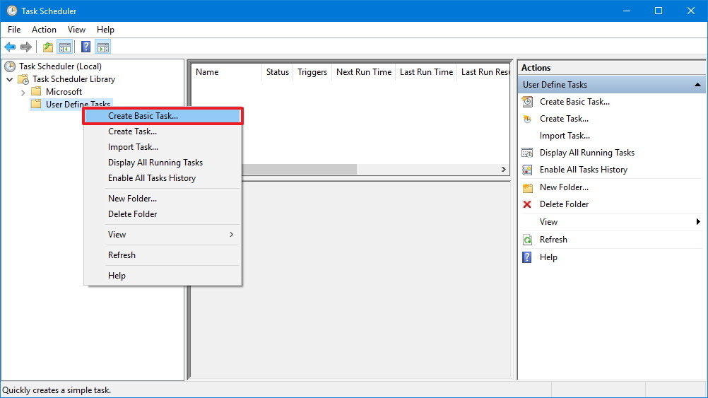Collapse the User Define Tasks actions section
Image resolution: width=708 pixels, height=398 pixels.
(x=697, y=85)
